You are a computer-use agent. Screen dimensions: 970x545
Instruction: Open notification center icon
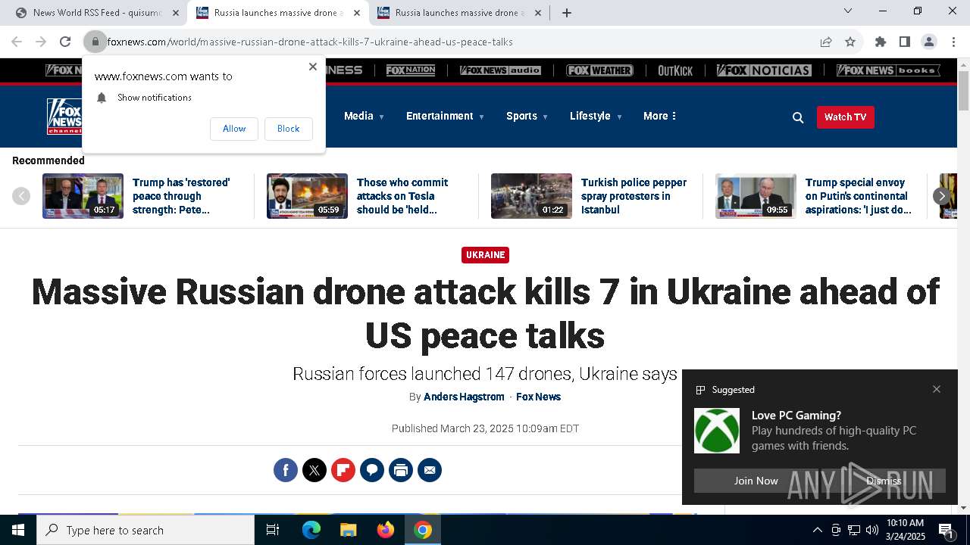pyautogui.click(x=946, y=530)
